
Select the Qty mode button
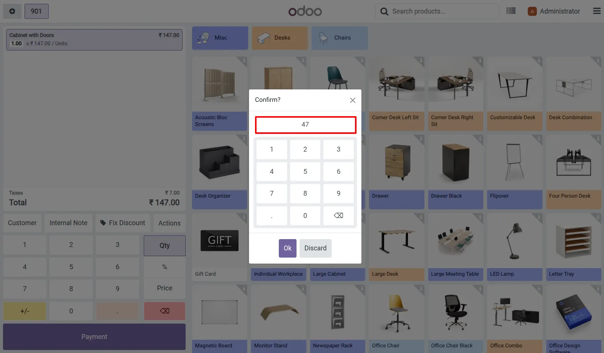[164, 246]
